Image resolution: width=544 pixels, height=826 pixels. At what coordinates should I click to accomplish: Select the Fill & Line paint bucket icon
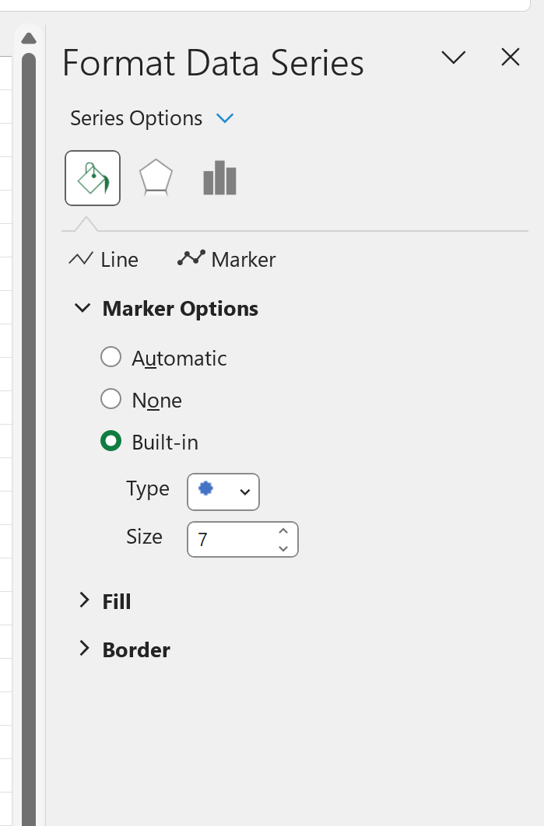tap(93, 177)
